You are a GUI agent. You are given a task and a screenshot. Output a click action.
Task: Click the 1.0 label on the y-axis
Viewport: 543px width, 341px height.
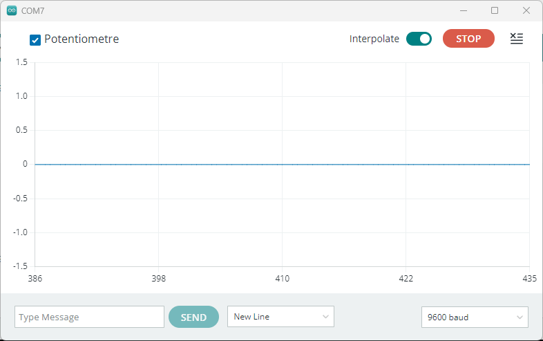tap(21, 96)
